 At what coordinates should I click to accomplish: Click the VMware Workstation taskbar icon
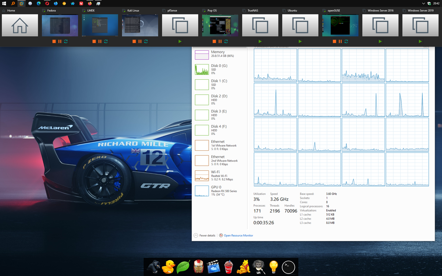[21, 3]
